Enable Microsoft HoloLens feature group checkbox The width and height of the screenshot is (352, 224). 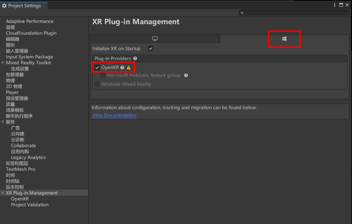tap(102, 75)
